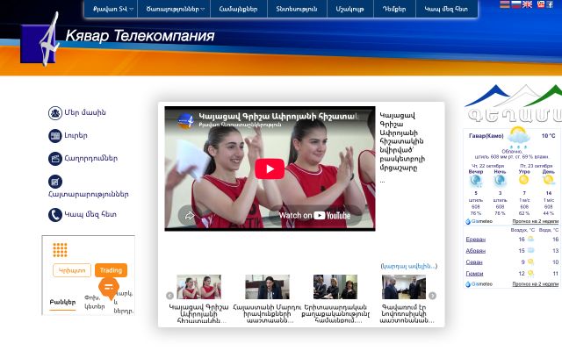Image resolution: width=562 pixels, height=351 pixels.
Task: Click the Watch on YouTube button
Action: 314,215
